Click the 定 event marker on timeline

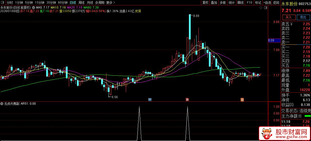(x=242, y=100)
